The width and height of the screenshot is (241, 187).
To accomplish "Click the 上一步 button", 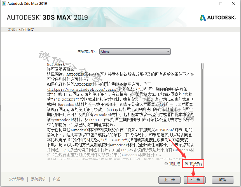I will pyautogui.click(x=169, y=180).
